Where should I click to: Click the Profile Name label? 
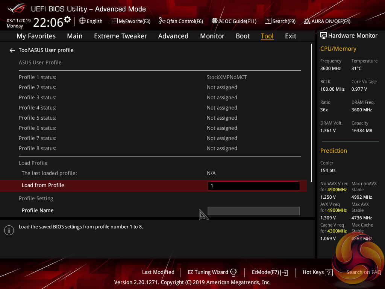pyautogui.click(x=38, y=210)
